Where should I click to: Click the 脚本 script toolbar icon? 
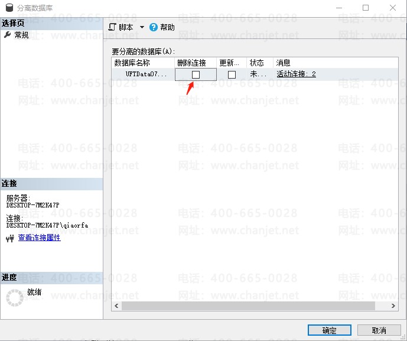pos(112,27)
